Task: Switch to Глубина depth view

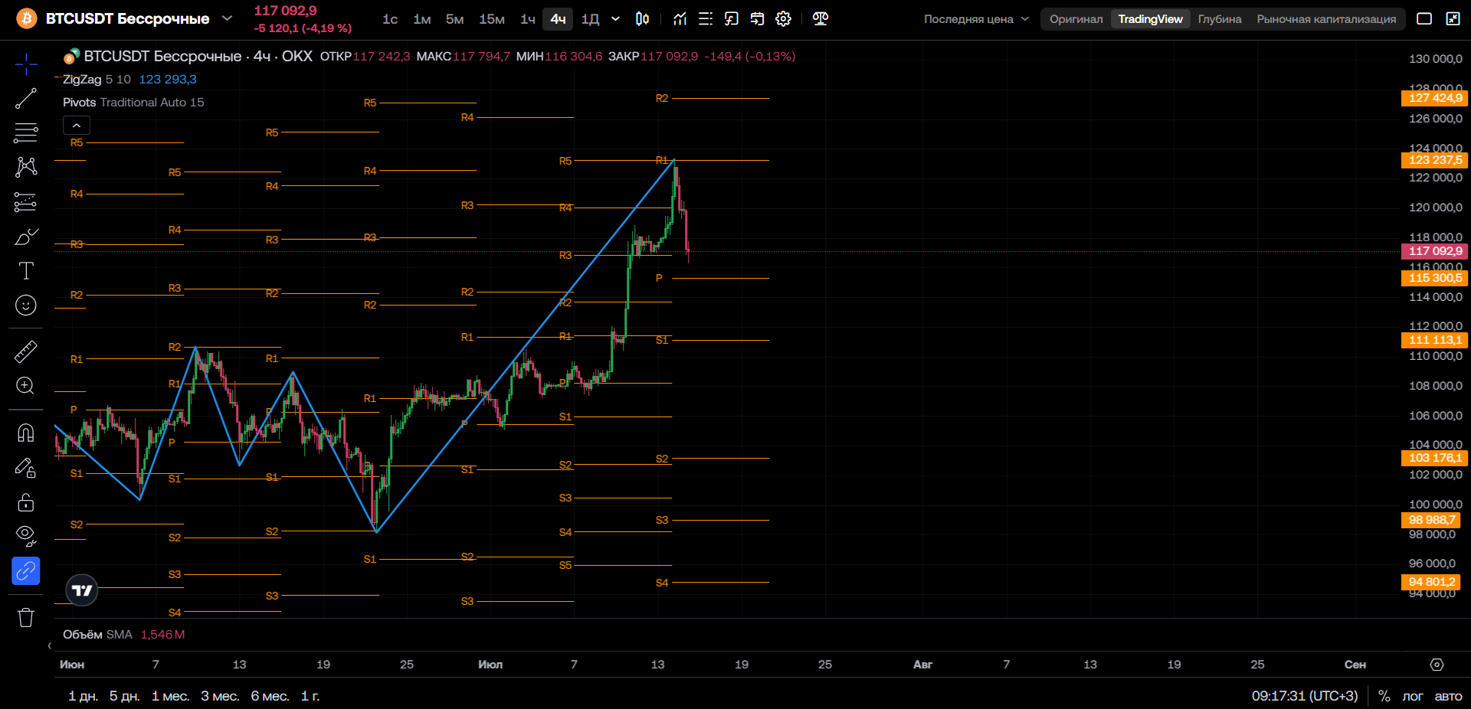Action: coord(1220,19)
